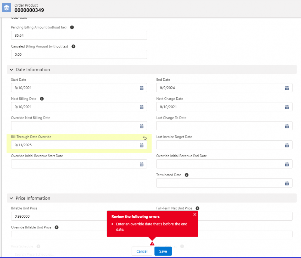Undo the Bill Through Date Override change

(x=145, y=138)
